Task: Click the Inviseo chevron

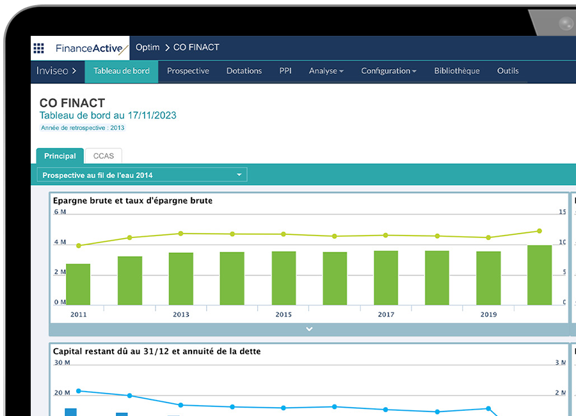Action: [x=75, y=71]
